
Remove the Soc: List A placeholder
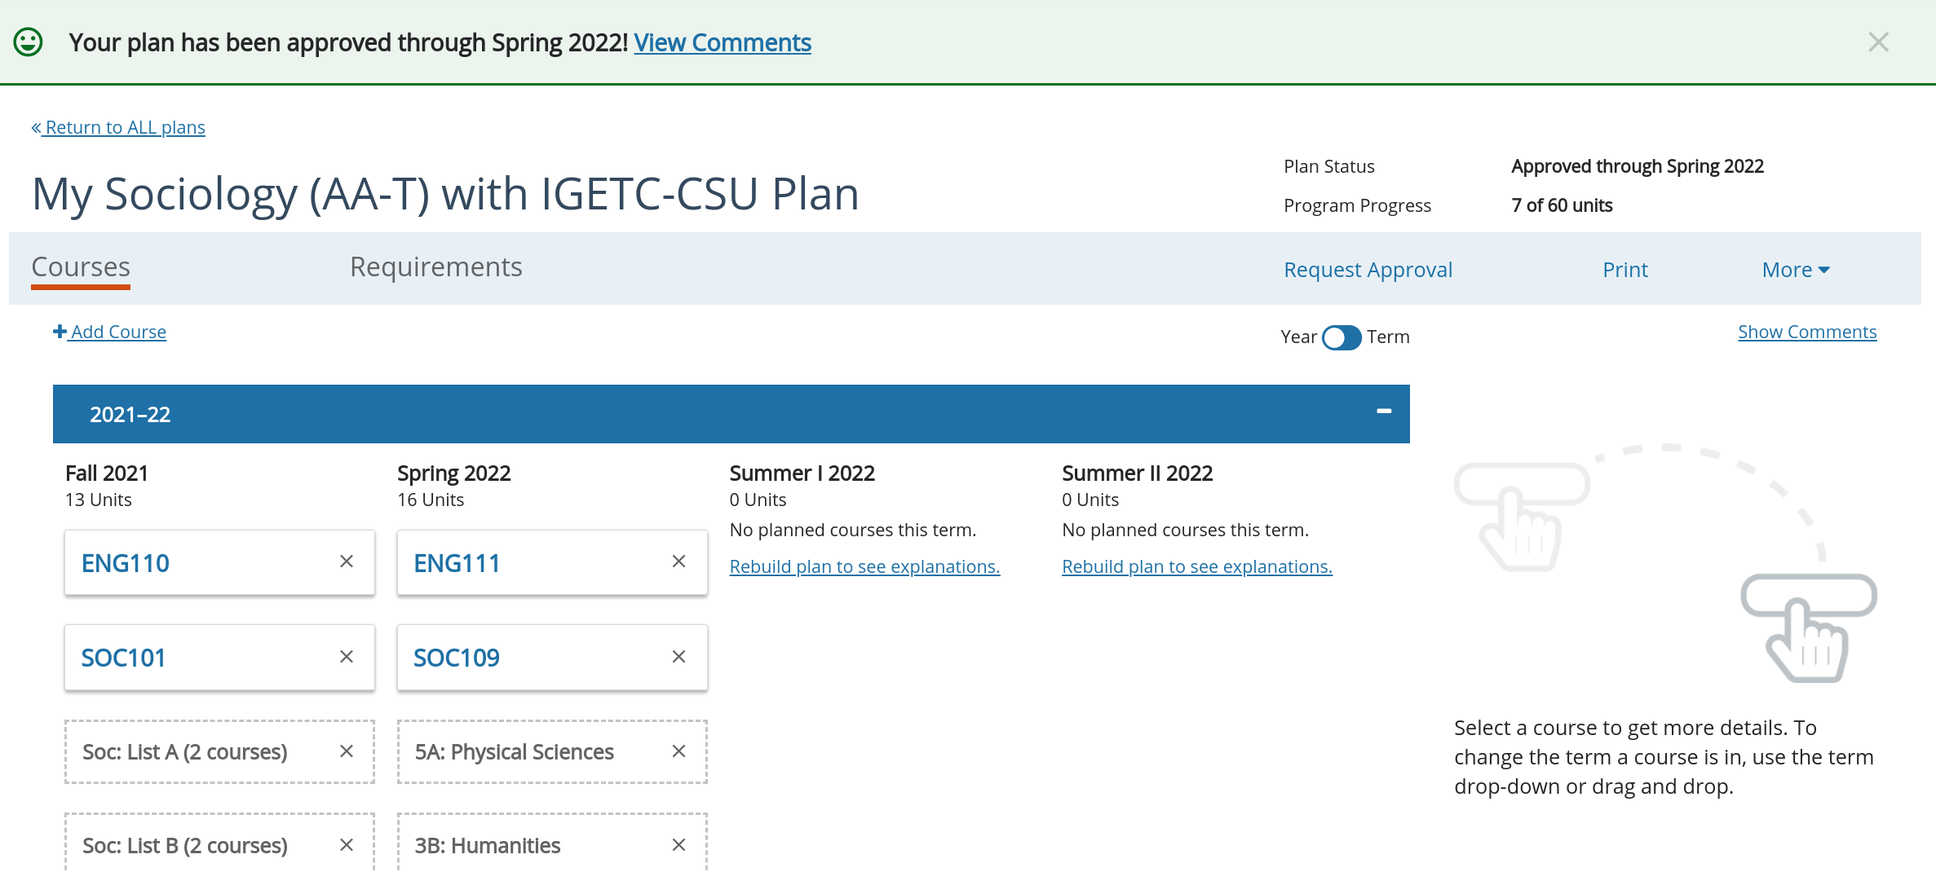click(347, 751)
